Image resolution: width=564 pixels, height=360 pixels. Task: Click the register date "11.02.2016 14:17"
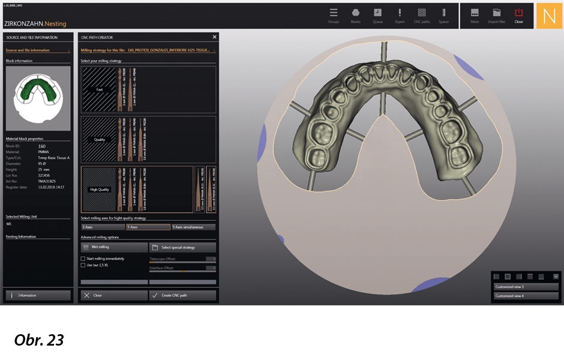point(51,187)
